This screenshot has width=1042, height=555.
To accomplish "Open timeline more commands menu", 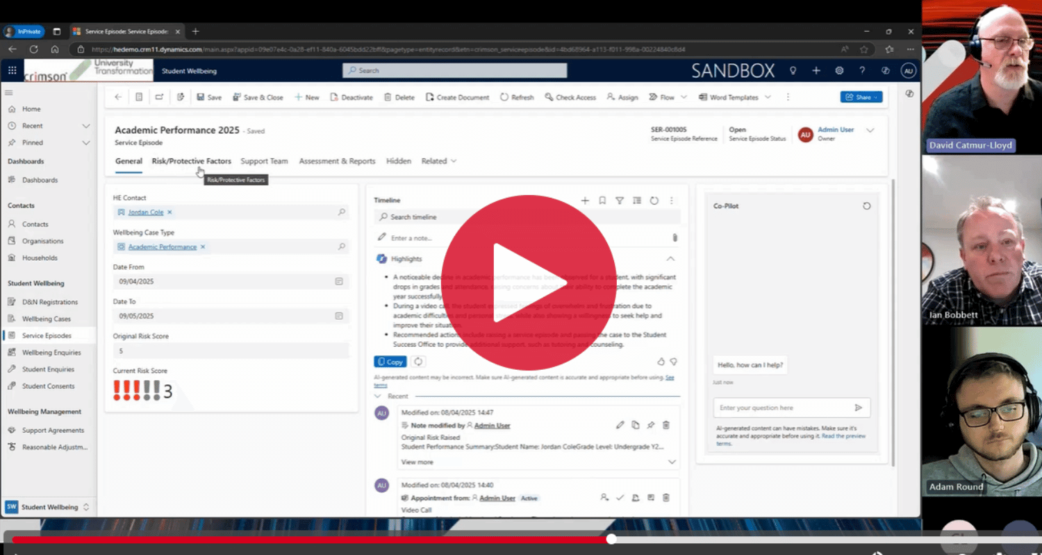I will [x=672, y=200].
